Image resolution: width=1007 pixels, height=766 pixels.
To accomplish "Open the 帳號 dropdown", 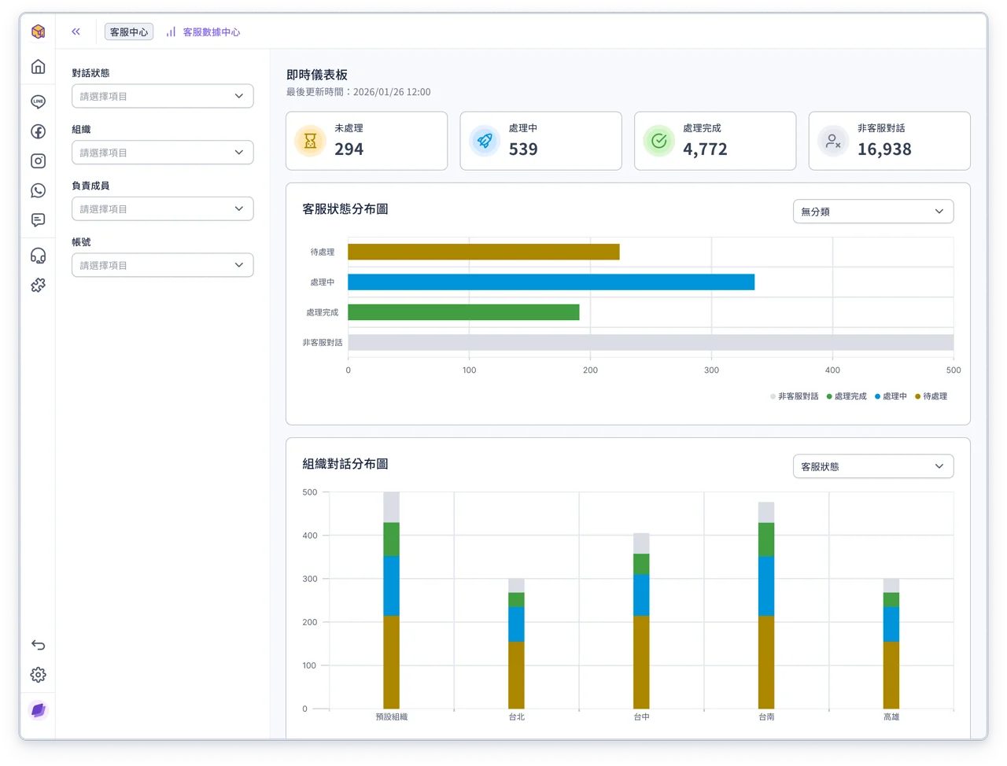I will 162,265.
